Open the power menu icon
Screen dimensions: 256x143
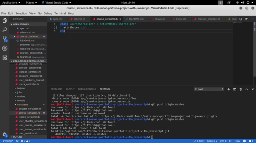pos(248,3)
